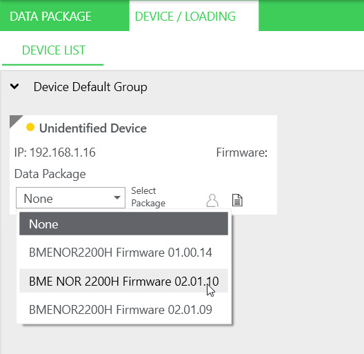Click the grey corner flag on device card
Viewport: 364px width, 354px height.
[x=14, y=120]
